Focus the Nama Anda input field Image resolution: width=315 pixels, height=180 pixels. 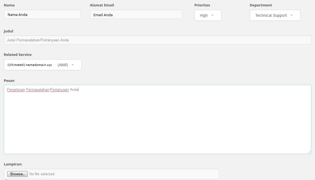pyautogui.click(x=42, y=15)
